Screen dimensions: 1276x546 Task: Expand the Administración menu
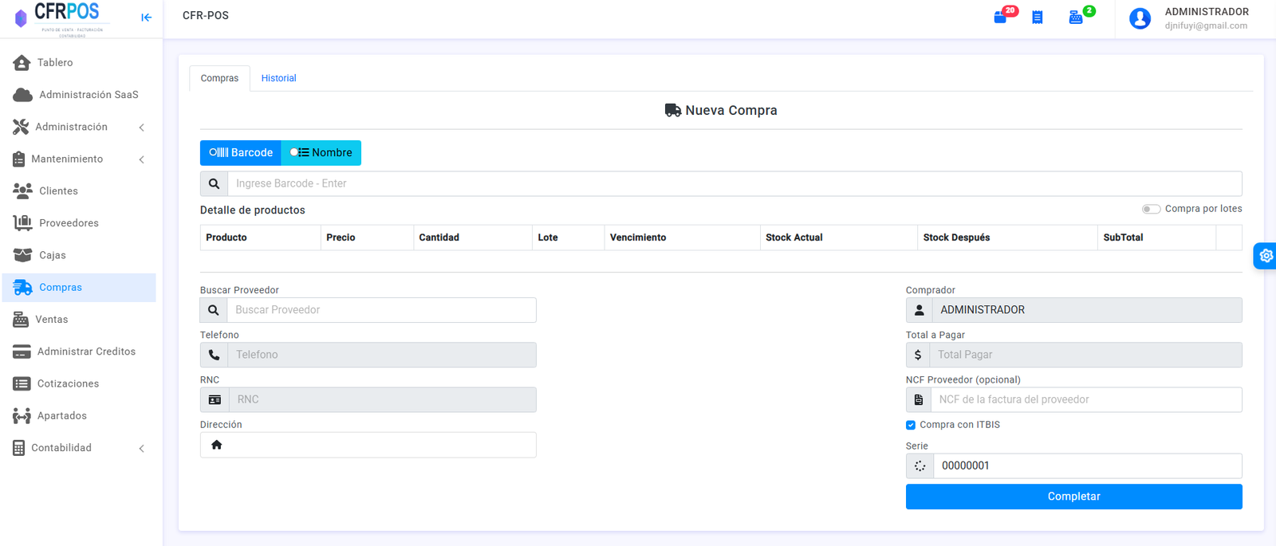pyautogui.click(x=79, y=127)
